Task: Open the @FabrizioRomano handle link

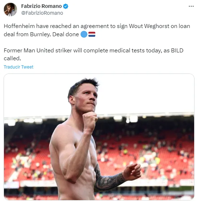Action: point(42,13)
